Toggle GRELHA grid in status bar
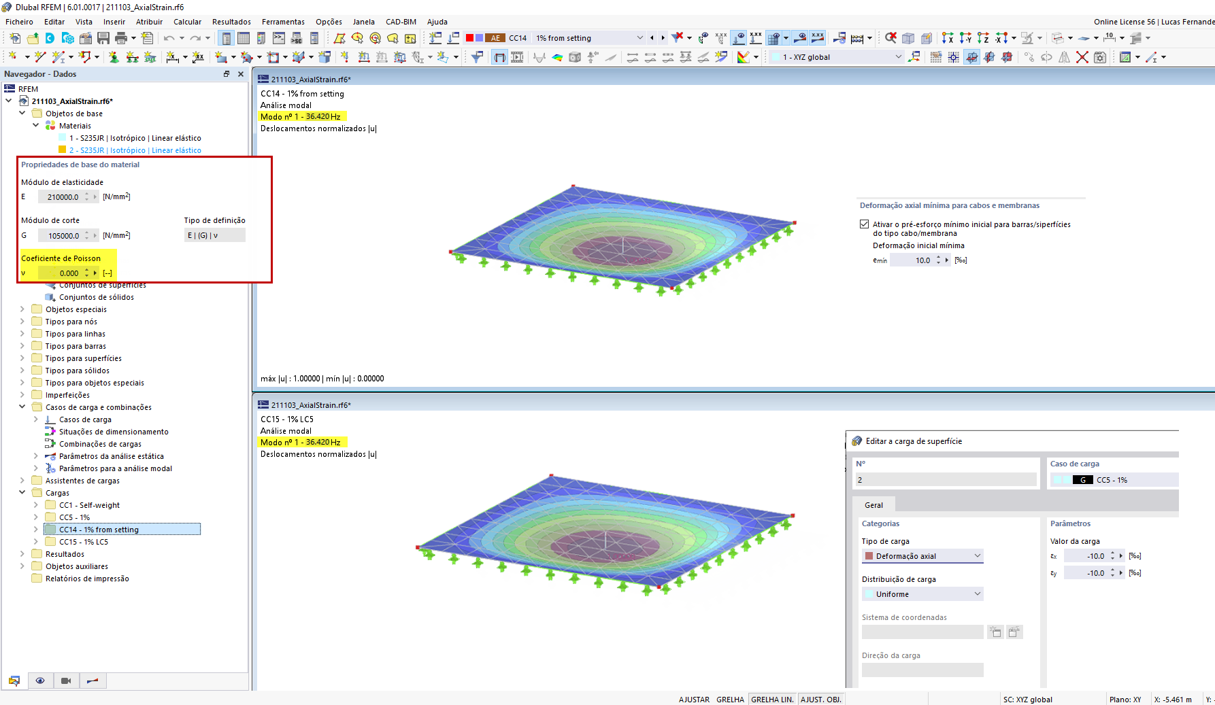Screen dimensions: 1215x705 coord(730,700)
